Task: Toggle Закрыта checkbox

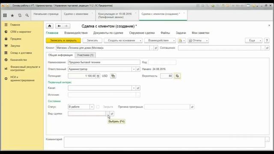Action: (98, 107)
